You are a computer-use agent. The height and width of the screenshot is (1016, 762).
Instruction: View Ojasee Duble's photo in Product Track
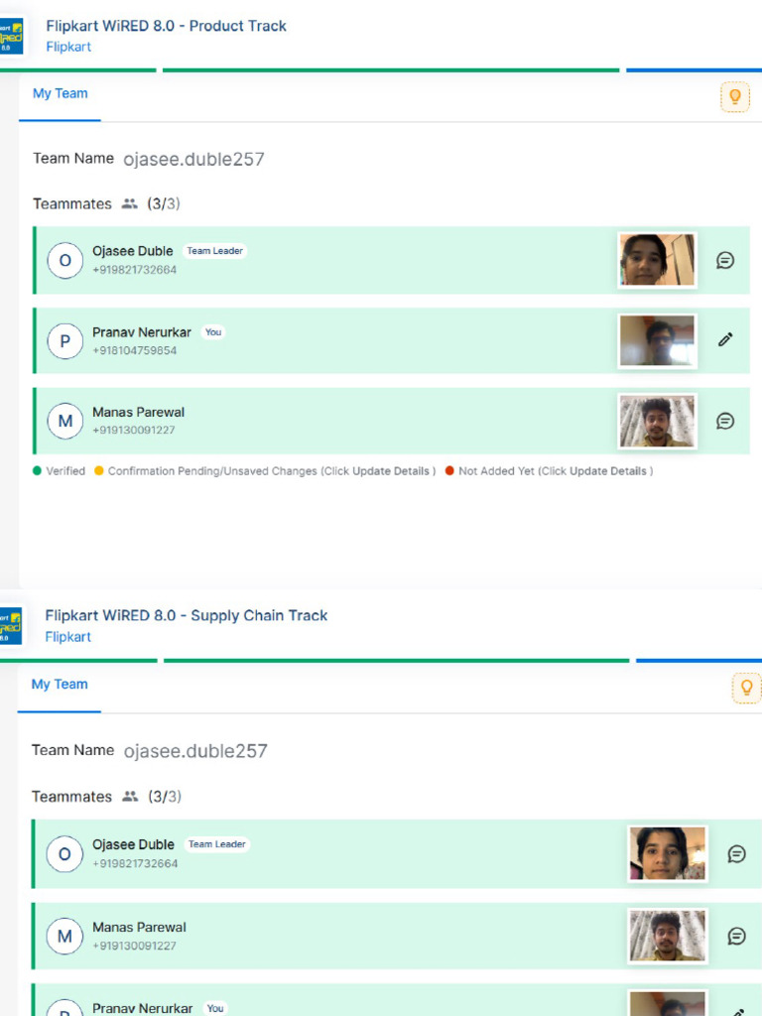point(657,260)
